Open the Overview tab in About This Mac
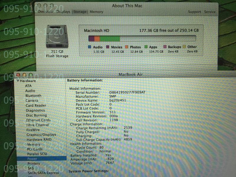The width and height of the screenshot is (236, 177). coord(45,11)
